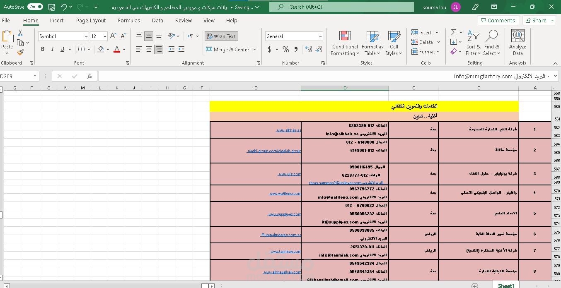Click Sort & Filter button
Screen dimensions: 561x288
click(473, 43)
